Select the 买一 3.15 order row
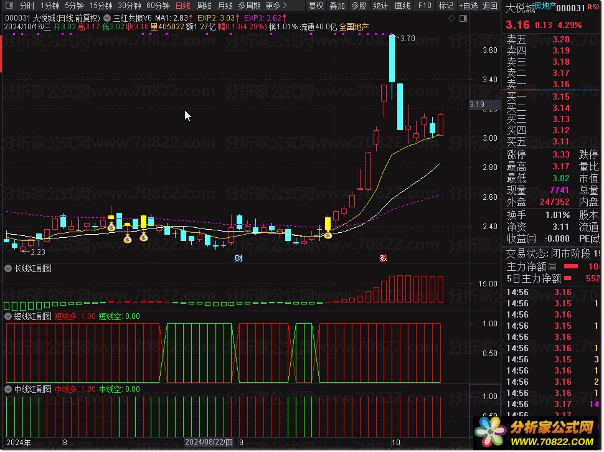Screen dimensions: 604x452 551,97
